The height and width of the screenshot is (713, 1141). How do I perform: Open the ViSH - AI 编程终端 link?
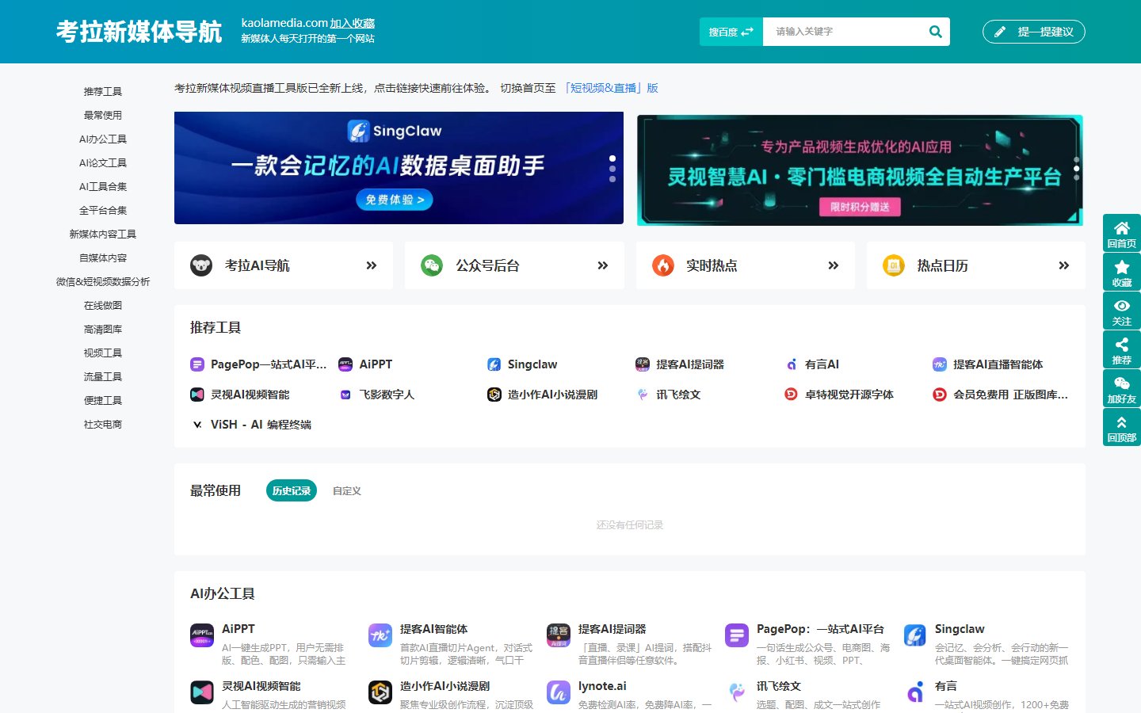click(x=261, y=425)
